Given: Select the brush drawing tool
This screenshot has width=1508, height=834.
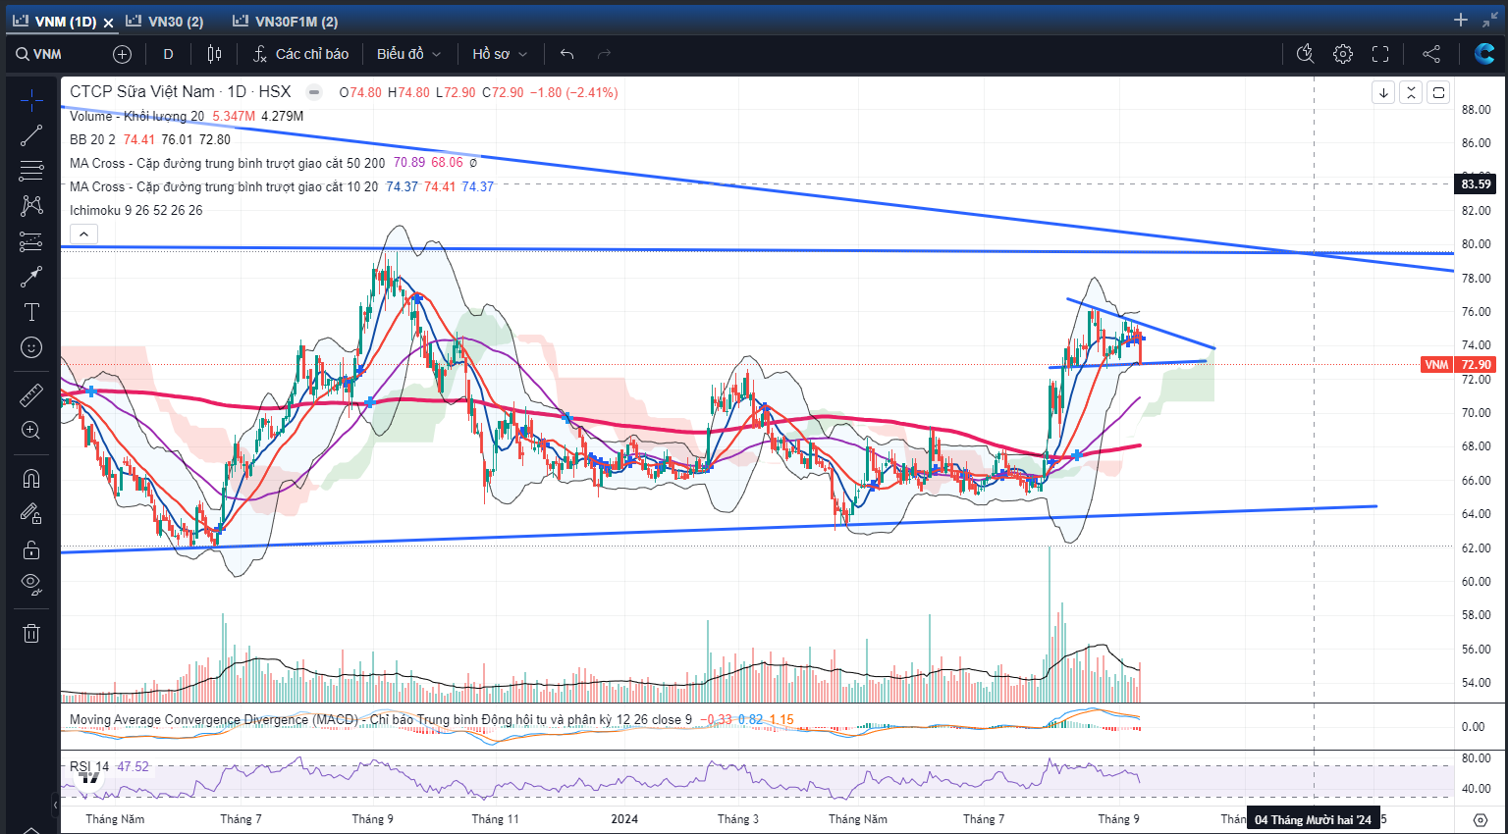Looking at the screenshot, I should tap(31, 277).
